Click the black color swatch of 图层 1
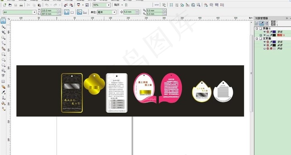 pyautogui.click(x=274, y=35)
